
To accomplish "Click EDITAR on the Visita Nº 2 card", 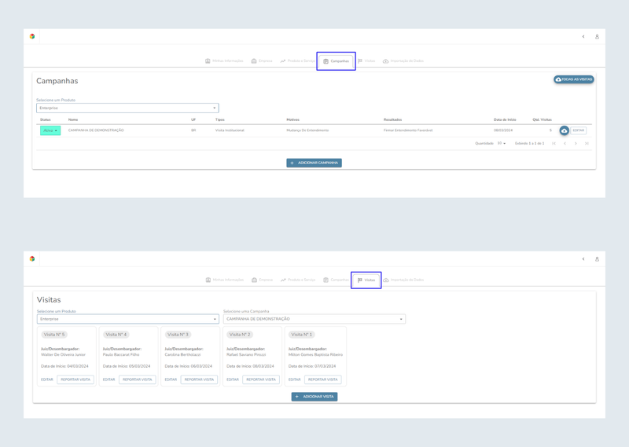I will point(232,379).
